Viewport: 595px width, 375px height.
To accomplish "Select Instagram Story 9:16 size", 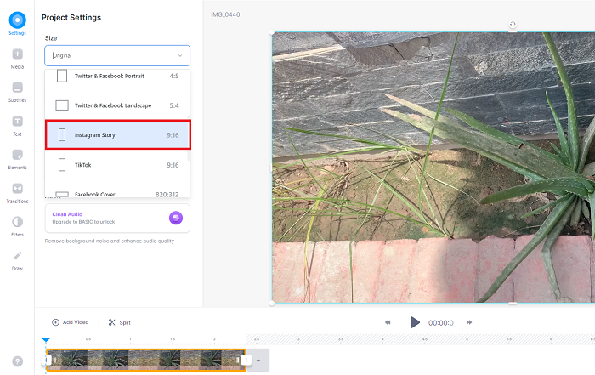I will (117, 134).
